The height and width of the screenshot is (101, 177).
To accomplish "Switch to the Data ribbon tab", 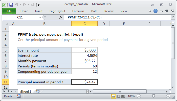I will pos(94,11).
